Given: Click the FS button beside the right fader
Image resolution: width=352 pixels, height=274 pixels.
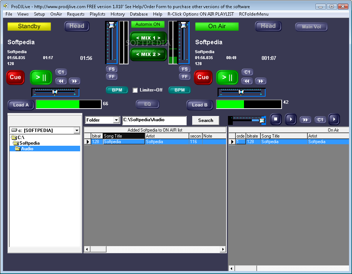Looking at the screenshot, I should pos(185,69).
